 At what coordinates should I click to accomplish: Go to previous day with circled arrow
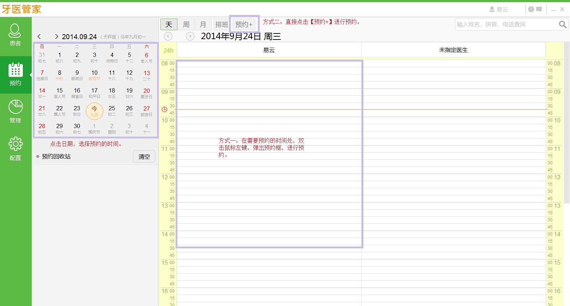point(168,36)
